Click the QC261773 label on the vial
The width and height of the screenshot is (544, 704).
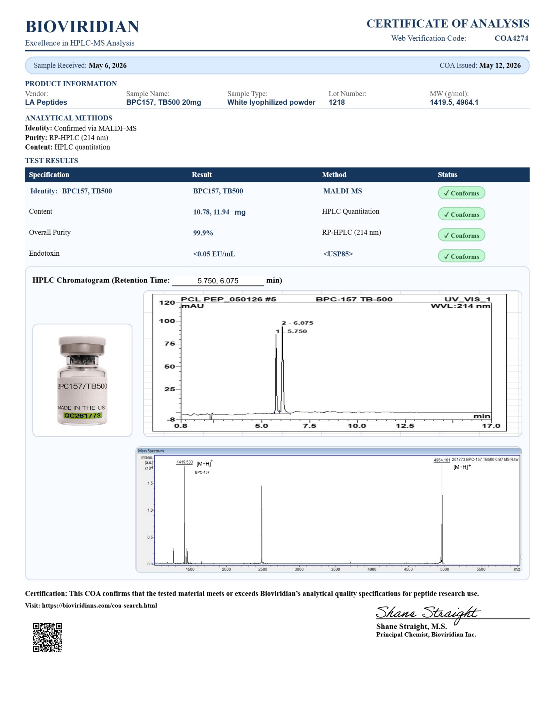tap(83, 415)
